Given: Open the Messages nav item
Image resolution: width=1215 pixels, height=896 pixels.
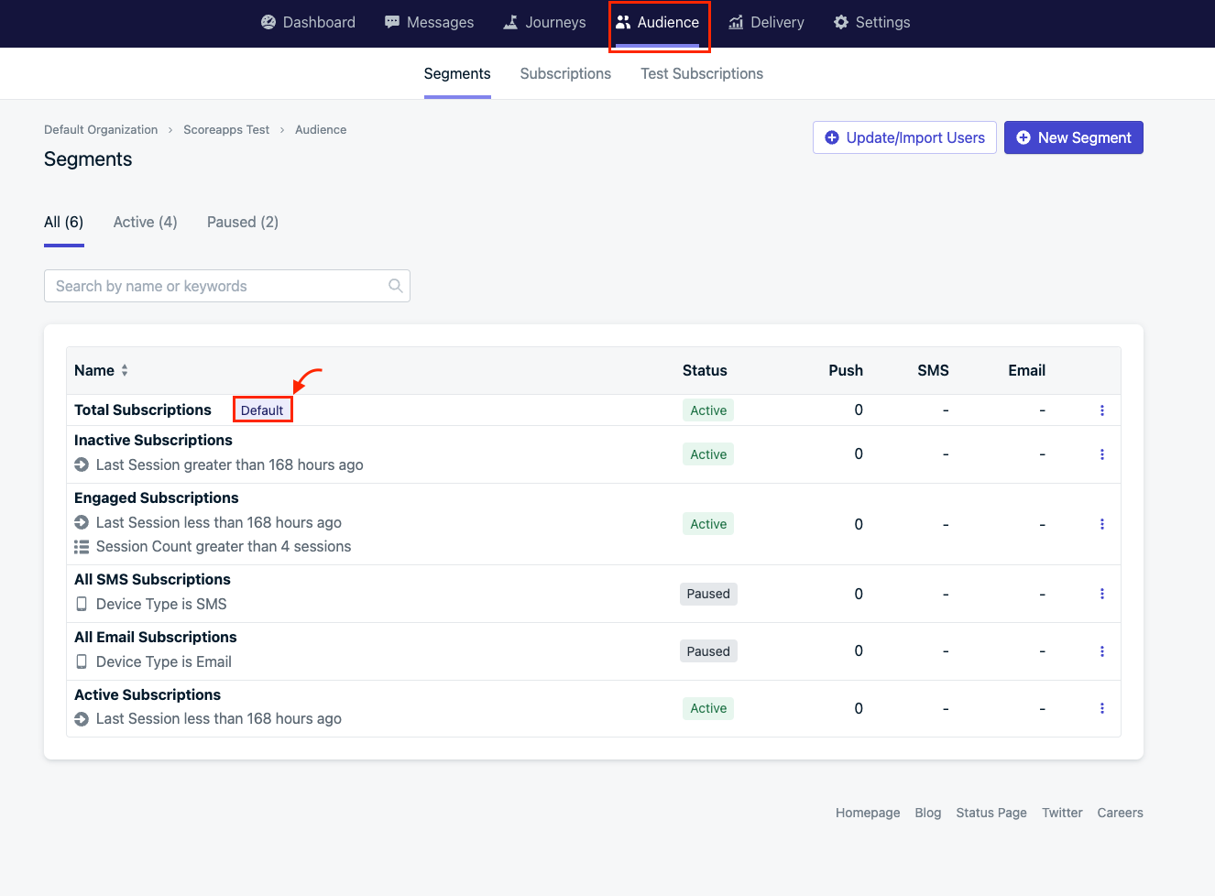Looking at the screenshot, I should 429,22.
